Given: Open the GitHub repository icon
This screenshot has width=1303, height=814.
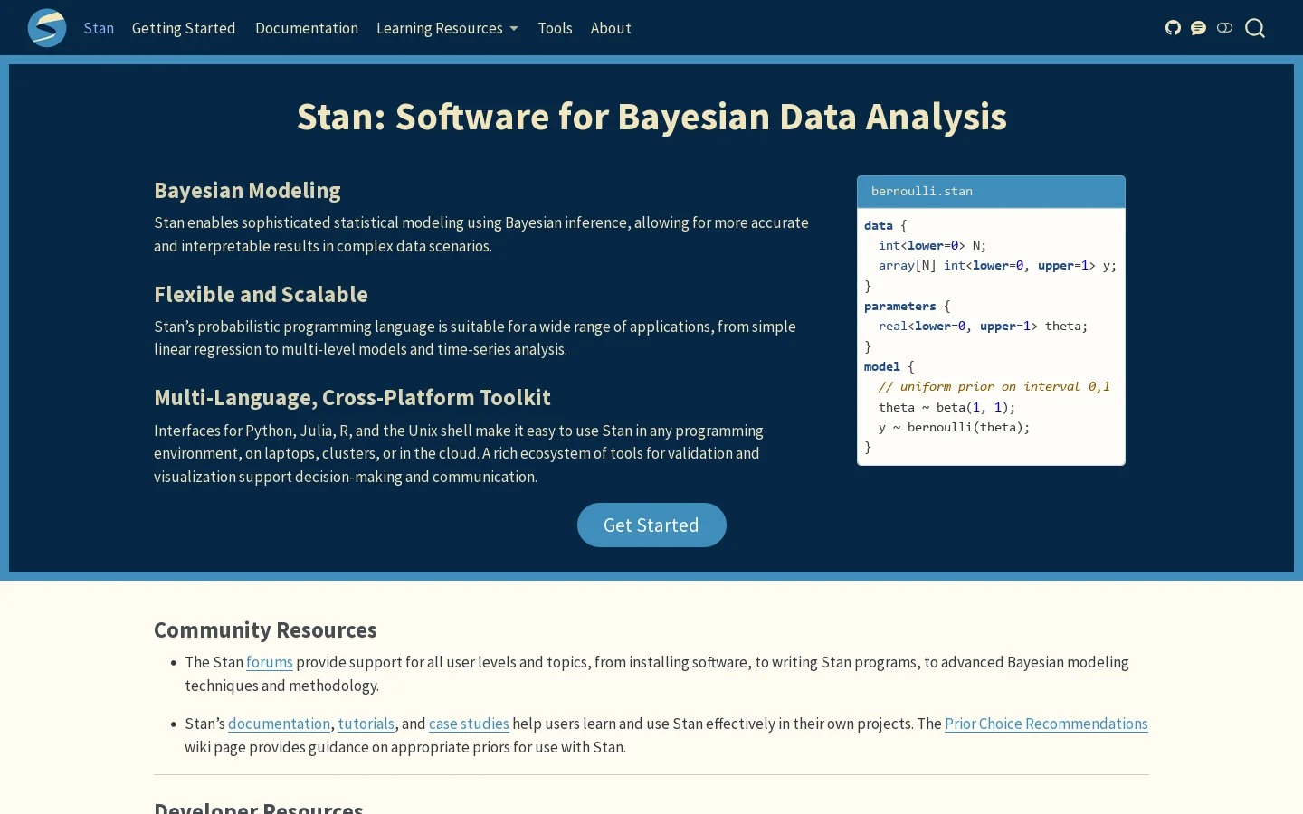Looking at the screenshot, I should (1173, 28).
